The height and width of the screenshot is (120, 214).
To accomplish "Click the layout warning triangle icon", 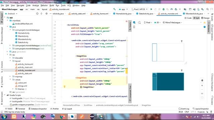I will [x=205, y=22].
